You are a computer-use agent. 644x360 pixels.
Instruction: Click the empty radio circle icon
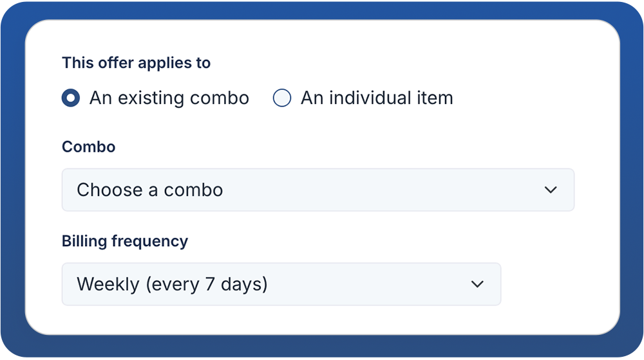click(282, 98)
